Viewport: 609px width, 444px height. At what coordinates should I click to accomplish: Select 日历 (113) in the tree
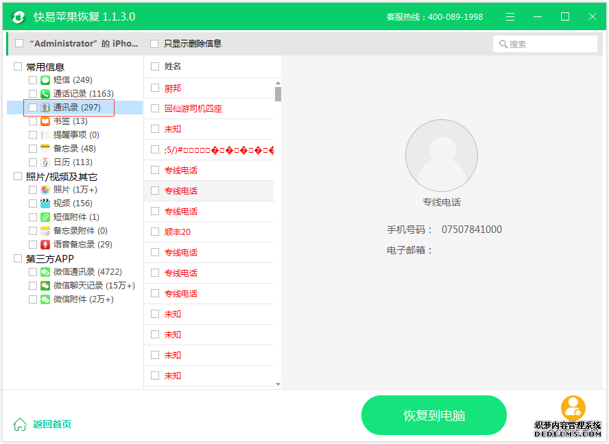(x=73, y=162)
